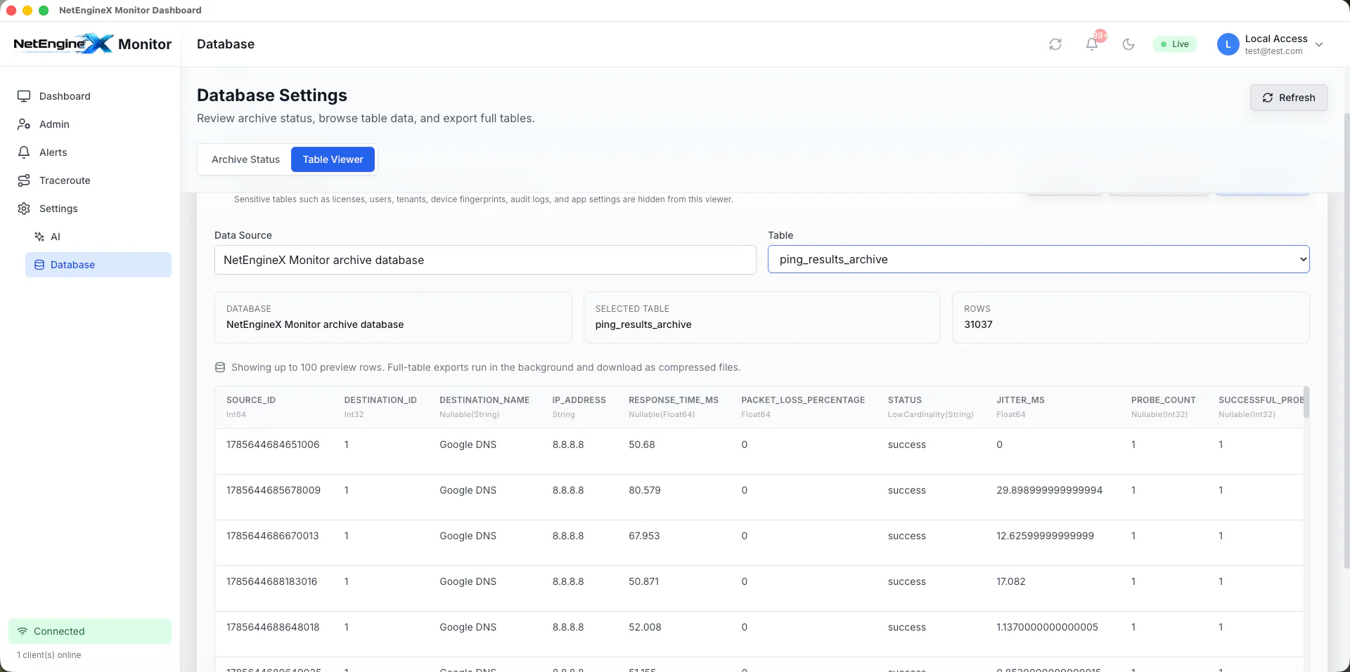
Task: Open AI settings
Action: (x=98, y=237)
